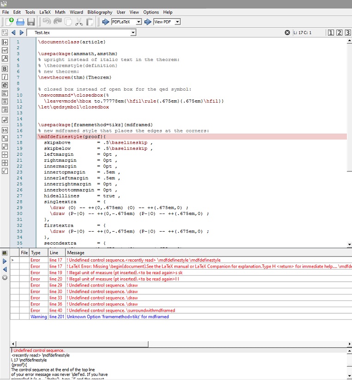The height and width of the screenshot is (380, 352).
Task: Open the Tools menu
Action: [x=30, y=12]
